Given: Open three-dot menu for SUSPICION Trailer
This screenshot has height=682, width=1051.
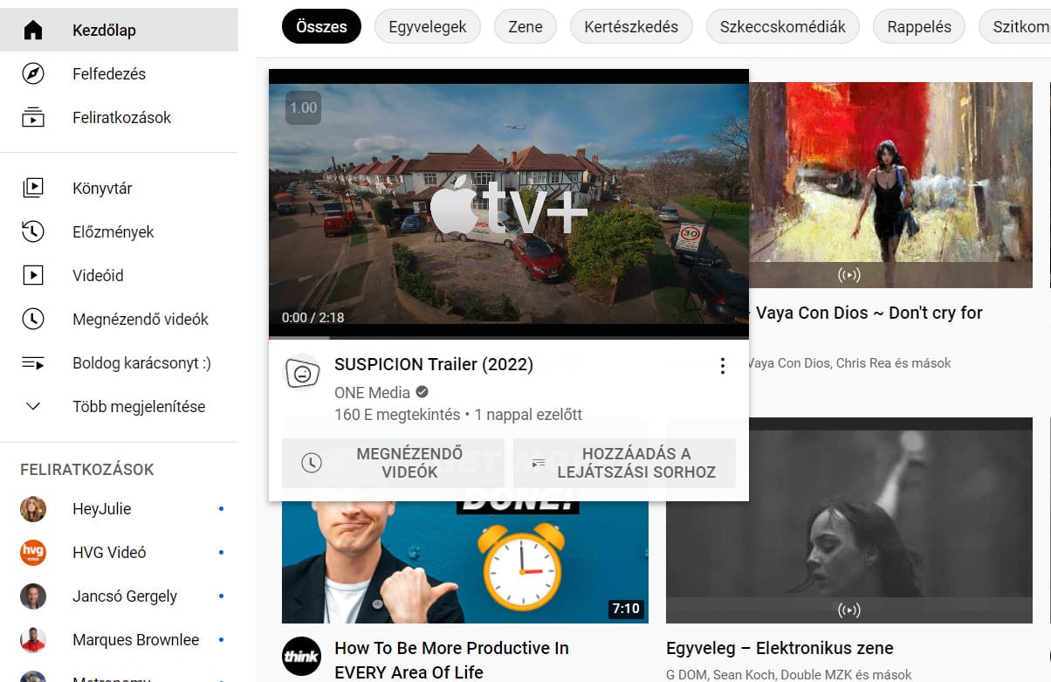Looking at the screenshot, I should 722,366.
